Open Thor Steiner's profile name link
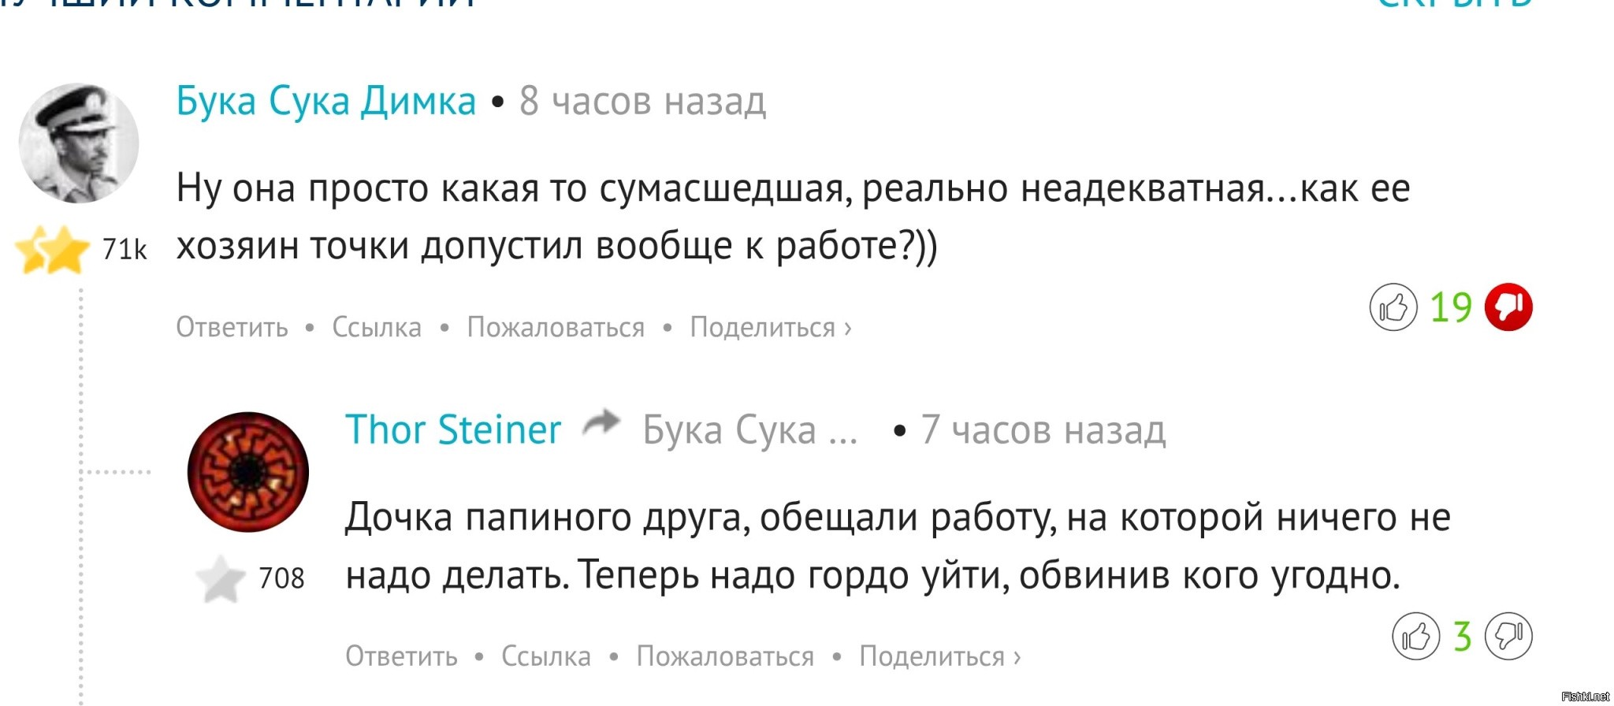 453,430
